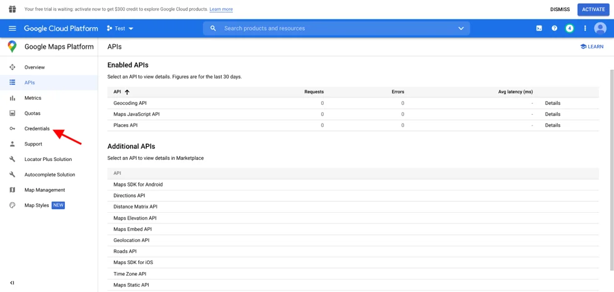Open the Test project selector dropdown
The height and width of the screenshot is (292, 614).
120,29
